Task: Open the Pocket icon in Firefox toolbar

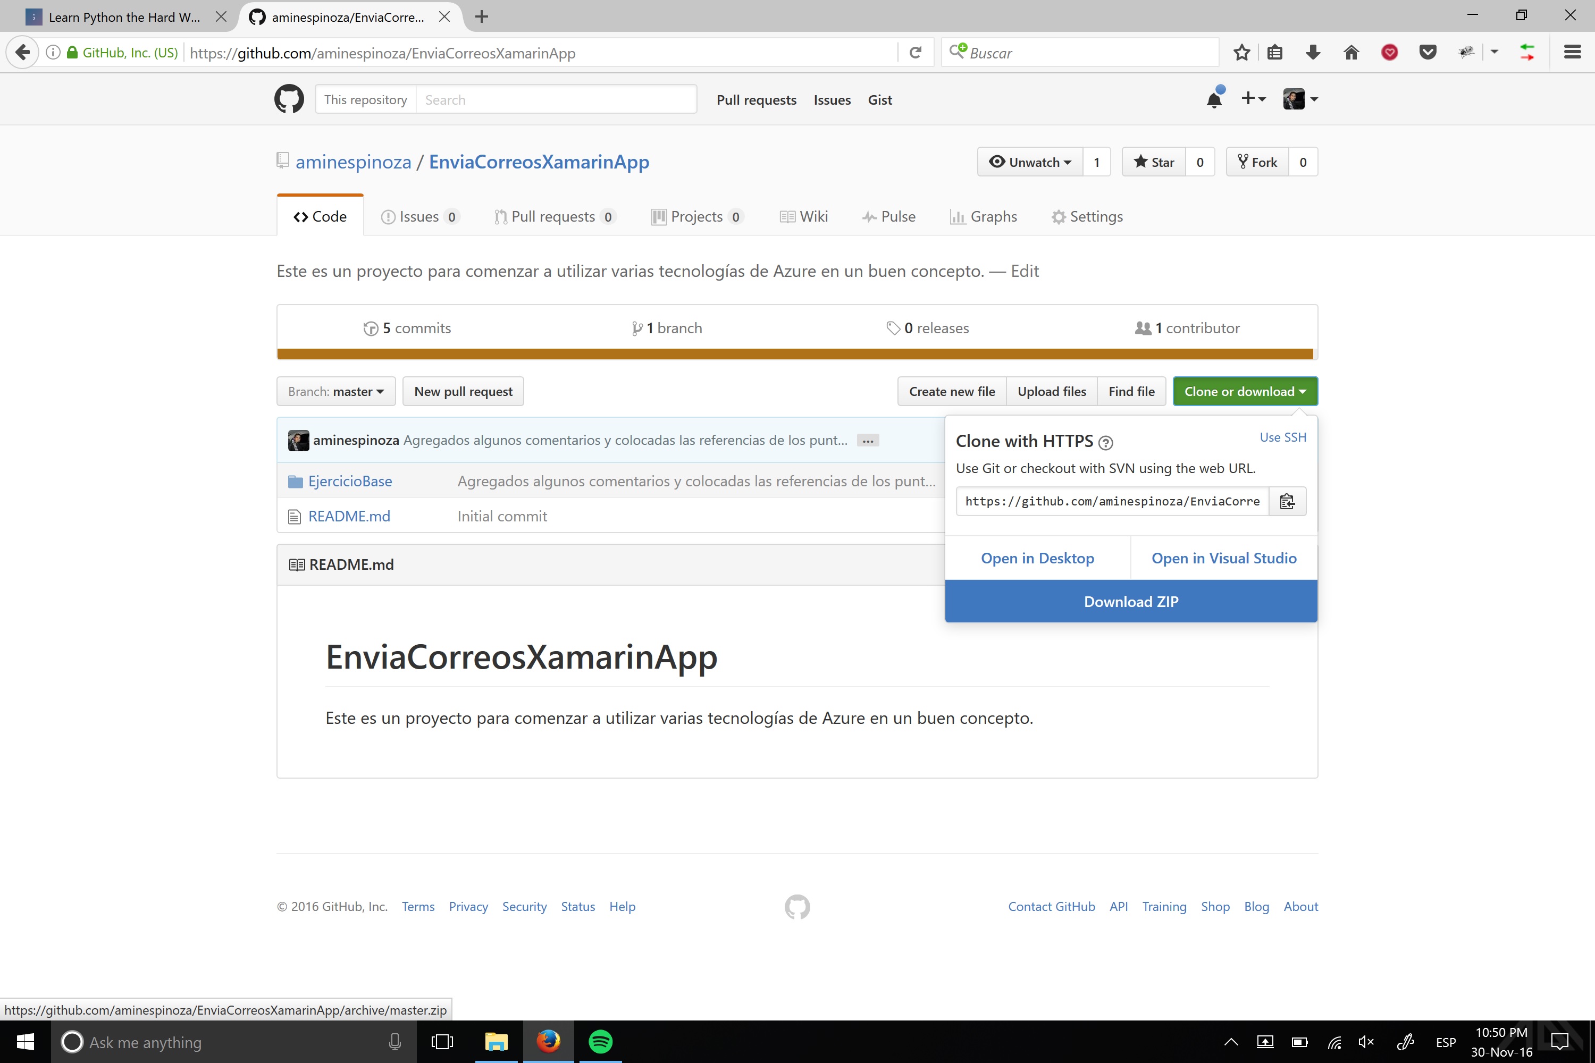Action: (1428, 53)
